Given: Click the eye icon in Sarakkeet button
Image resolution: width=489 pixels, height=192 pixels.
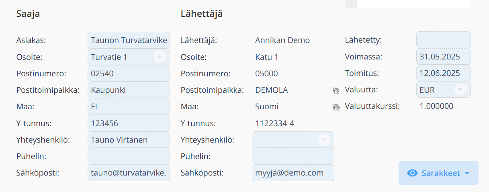Looking at the screenshot, I should pos(412,173).
